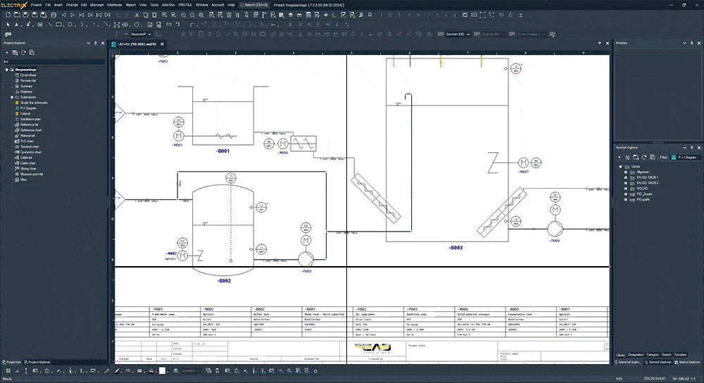The width and height of the screenshot is (704, 383).
Task: Switch to Project Explorer bottom tab
Action: click(x=37, y=362)
